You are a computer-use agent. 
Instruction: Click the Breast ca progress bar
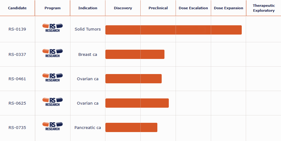pyautogui.click(x=135, y=54)
